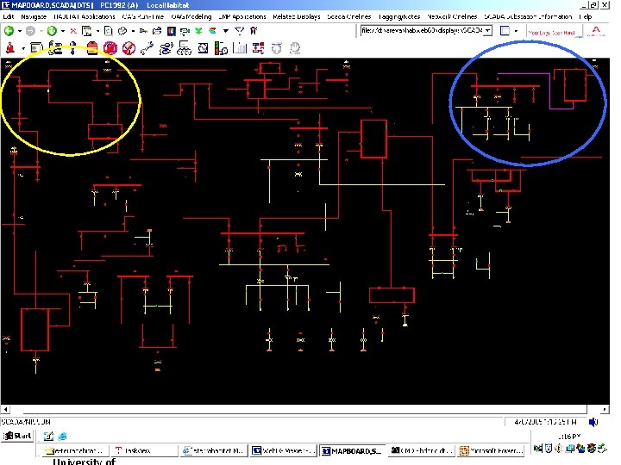Click the key icon in top toolbar

(143, 31)
